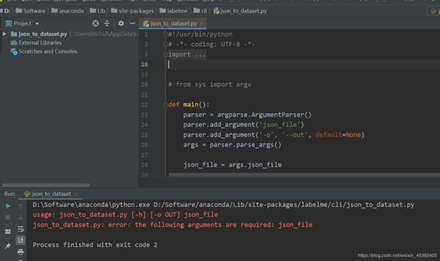
Task: Click the print icon in Run toolbar
Action: coord(20,252)
